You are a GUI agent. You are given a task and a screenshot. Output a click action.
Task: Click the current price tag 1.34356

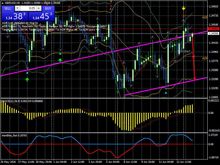click(x=214, y=33)
